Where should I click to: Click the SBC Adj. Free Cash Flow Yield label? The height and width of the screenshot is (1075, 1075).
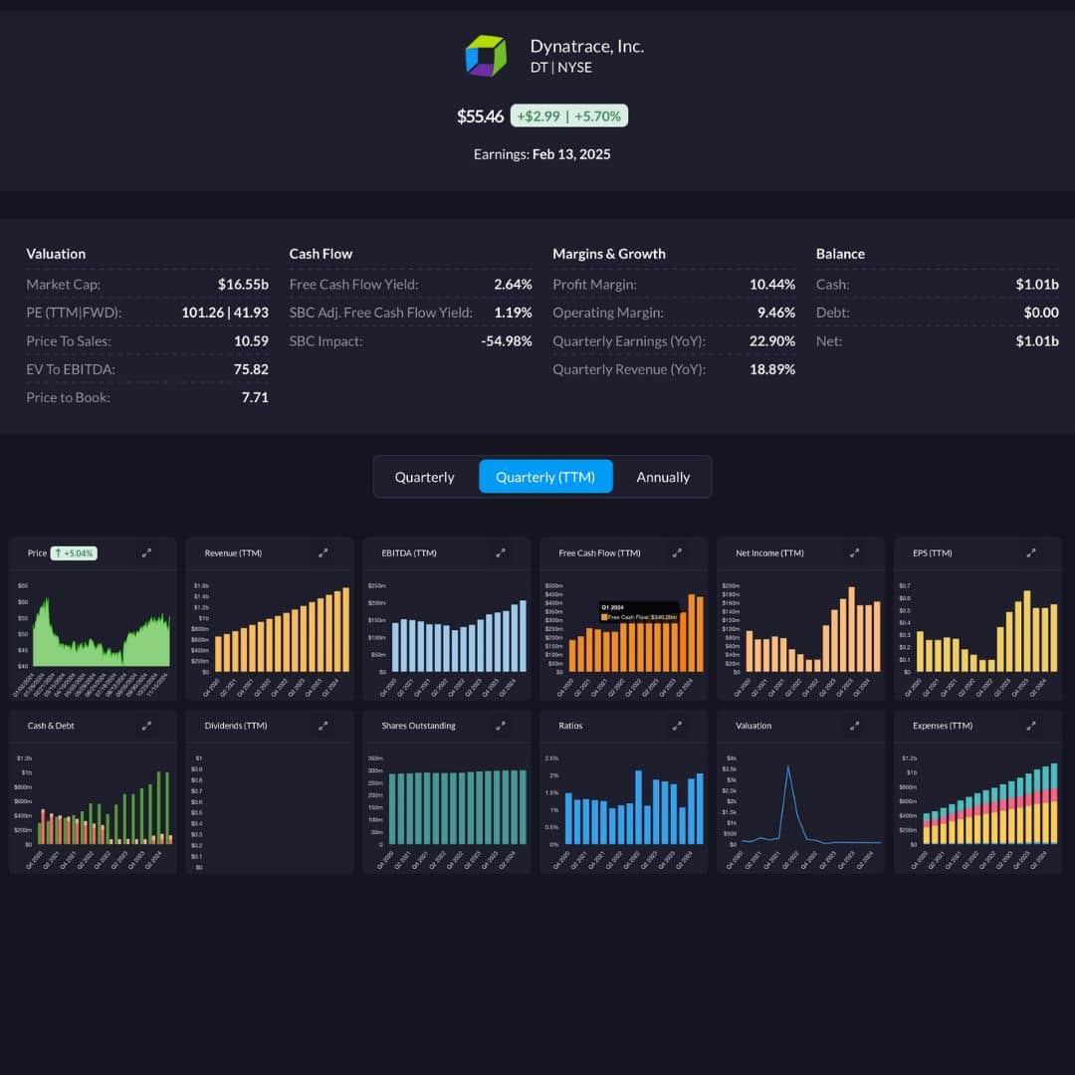(380, 313)
